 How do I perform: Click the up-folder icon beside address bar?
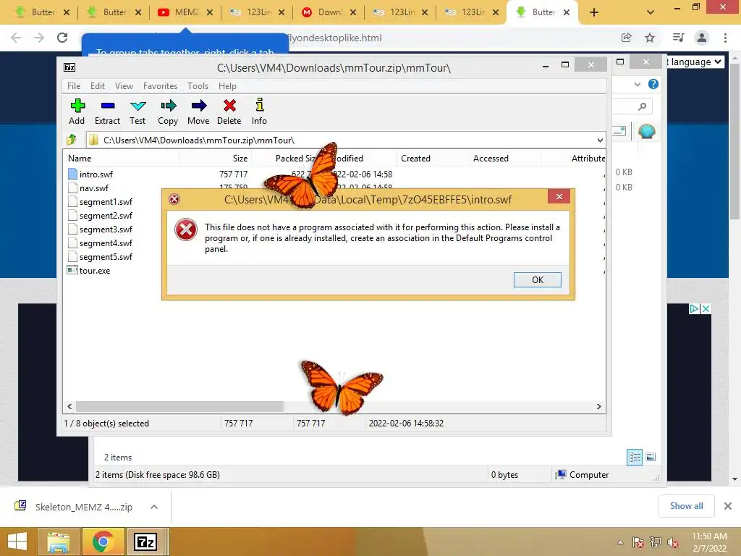72,140
